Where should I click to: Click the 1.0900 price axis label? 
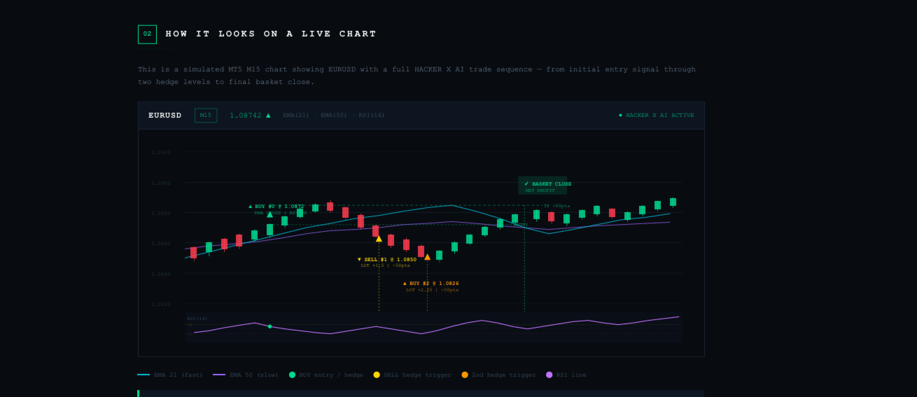tap(160, 183)
